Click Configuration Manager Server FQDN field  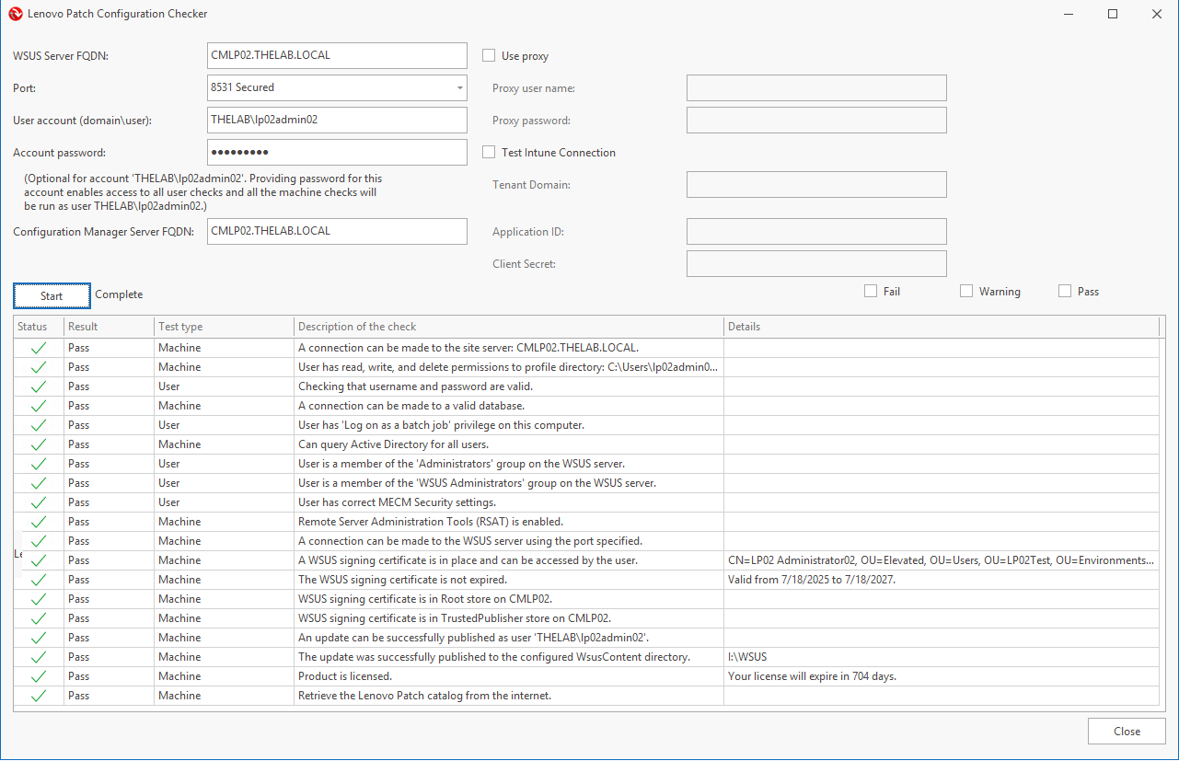click(x=337, y=231)
